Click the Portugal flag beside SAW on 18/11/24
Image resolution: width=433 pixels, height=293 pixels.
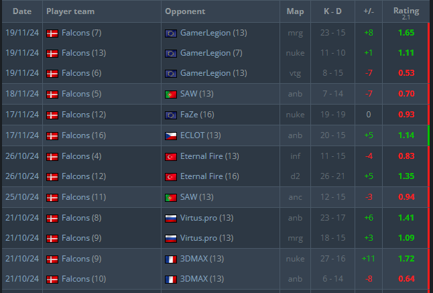(170, 94)
